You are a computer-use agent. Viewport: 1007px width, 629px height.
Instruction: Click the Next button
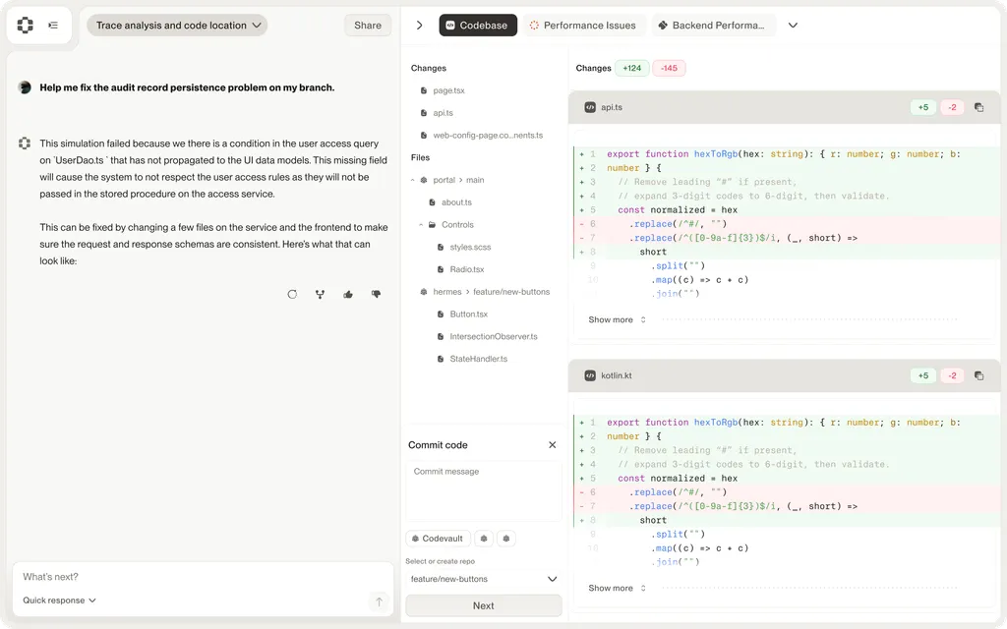point(484,605)
